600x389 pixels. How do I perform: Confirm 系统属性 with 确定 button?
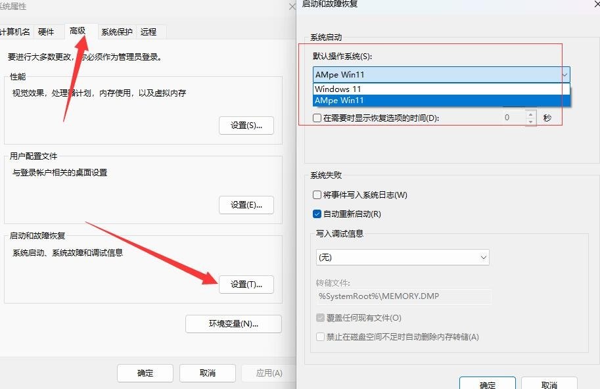tap(145, 373)
